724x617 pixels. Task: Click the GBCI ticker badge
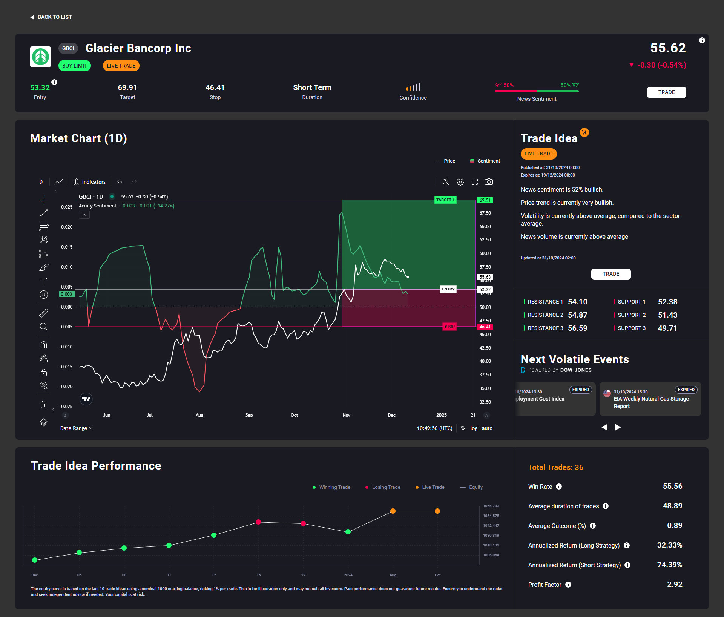pyautogui.click(x=68, y=48)
